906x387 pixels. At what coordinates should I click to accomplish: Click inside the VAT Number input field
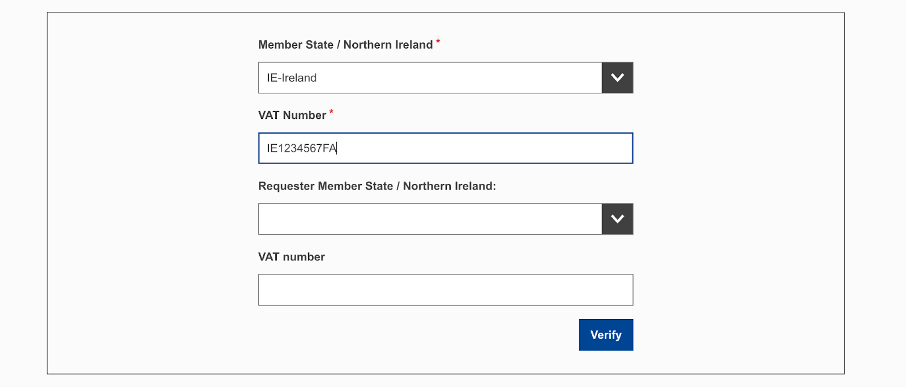445,148
